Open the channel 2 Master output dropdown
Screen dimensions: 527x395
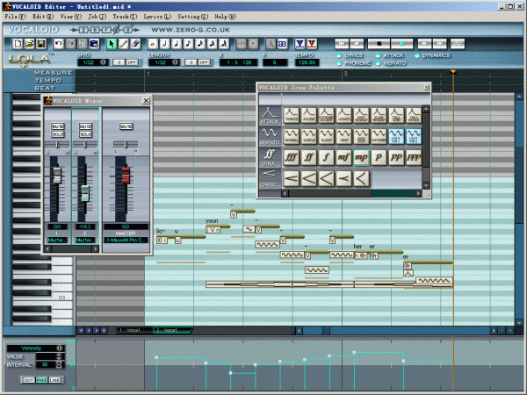85,241
